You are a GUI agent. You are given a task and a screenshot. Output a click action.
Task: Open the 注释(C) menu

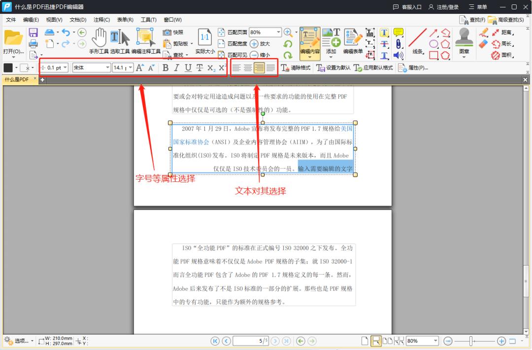coord(101,20)
